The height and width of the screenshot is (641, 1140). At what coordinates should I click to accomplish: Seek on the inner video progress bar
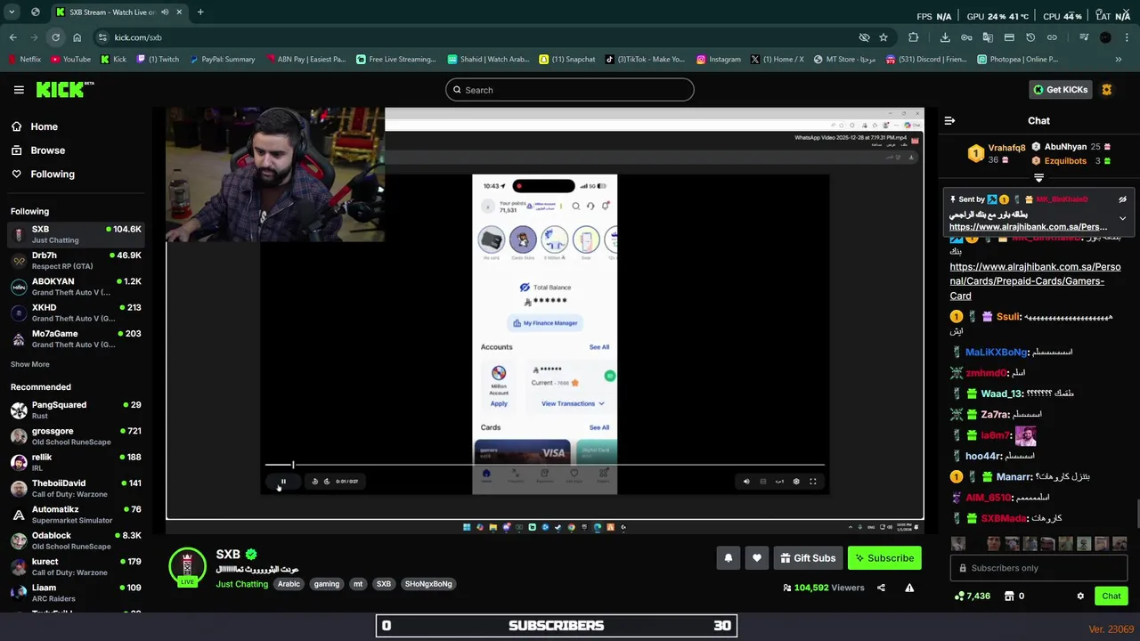(x=544, y=465)
